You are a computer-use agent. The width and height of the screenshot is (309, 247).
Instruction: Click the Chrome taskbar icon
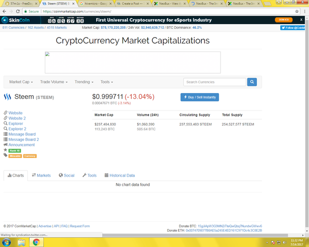click(36, 242)
